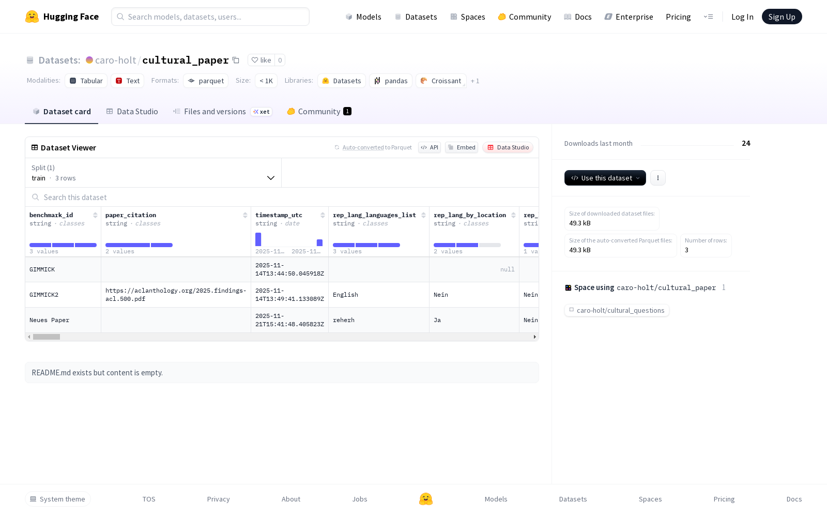The width and height of the screenshot is (827, 517).
Task: Focus the main search models input
Action: (210, 17)
